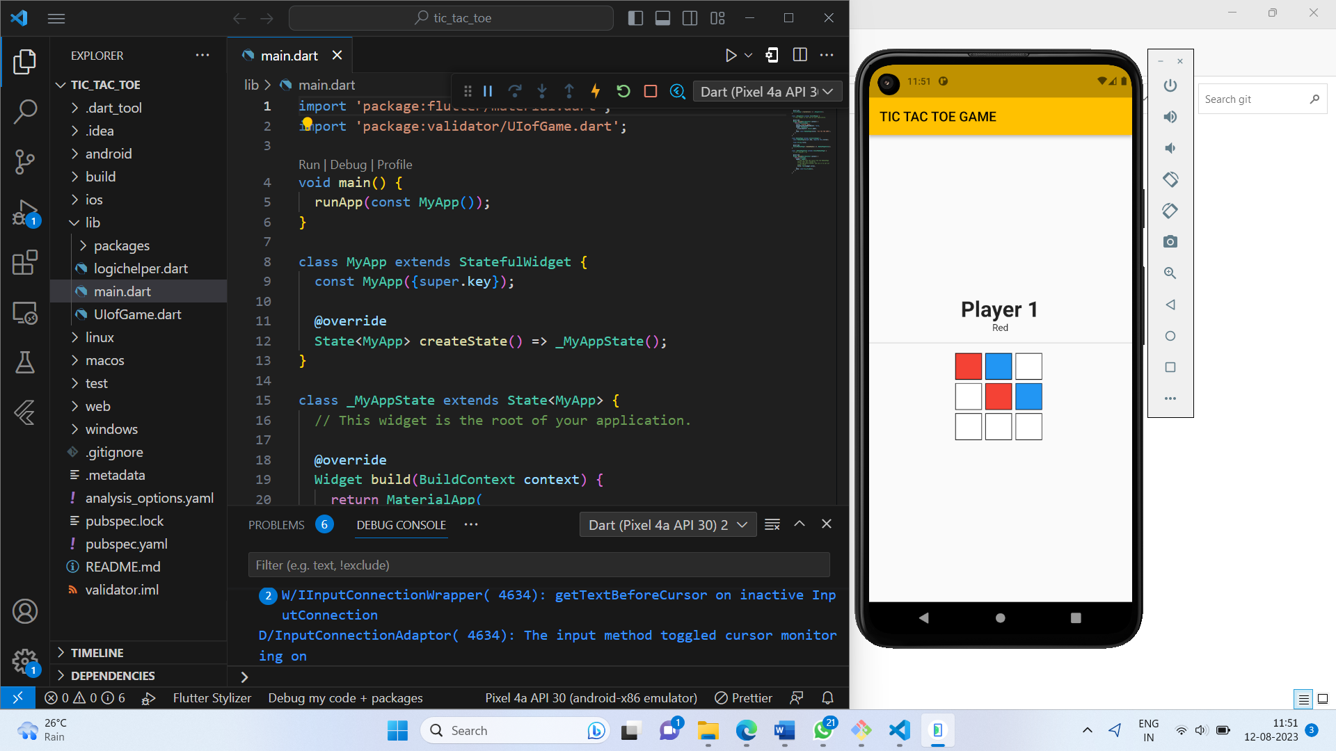Open Source Control view in the activity bar

tap(25, 161)
